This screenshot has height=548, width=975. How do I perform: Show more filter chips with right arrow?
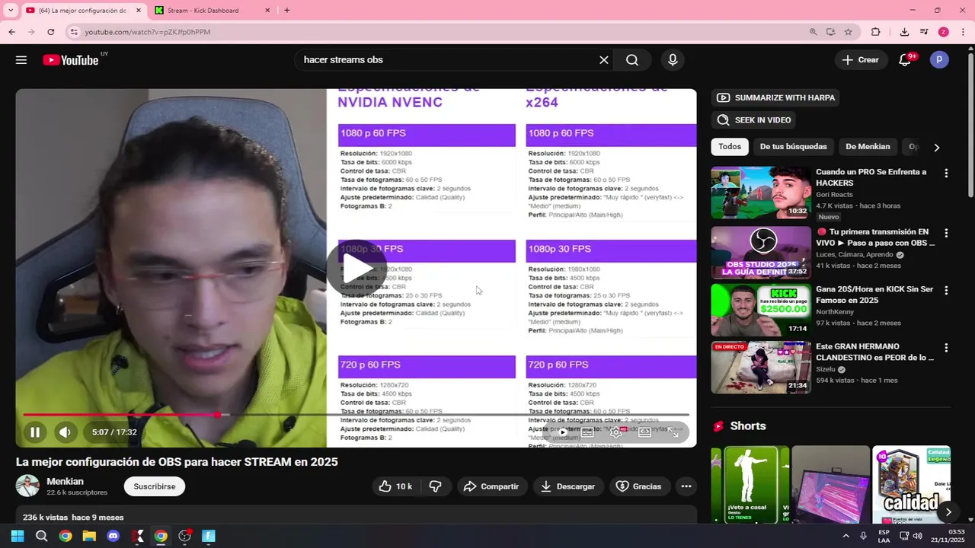(937, 147)
